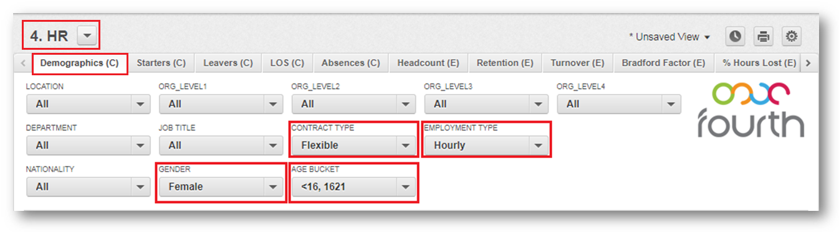Open the AGE BUCKET dropdown
The height and width of the screenshot is (232, 839).
pos(353,186)
